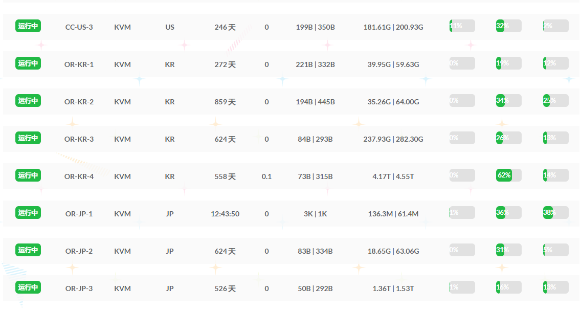
Task: Click the 25% usage bar for OR-KR-2
Action: coord(555,101)
